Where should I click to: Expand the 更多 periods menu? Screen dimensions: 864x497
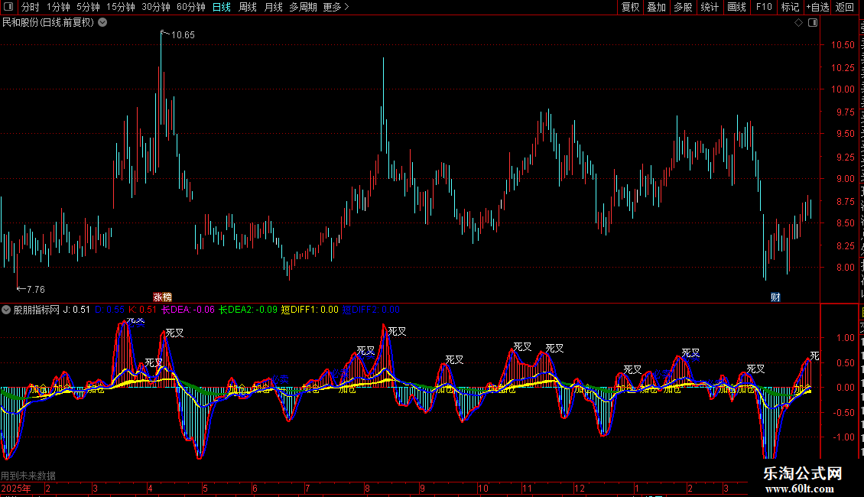pos(336,7)
